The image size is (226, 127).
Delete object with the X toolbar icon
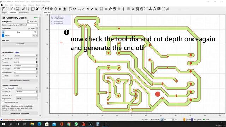click(x=37, y=9)
